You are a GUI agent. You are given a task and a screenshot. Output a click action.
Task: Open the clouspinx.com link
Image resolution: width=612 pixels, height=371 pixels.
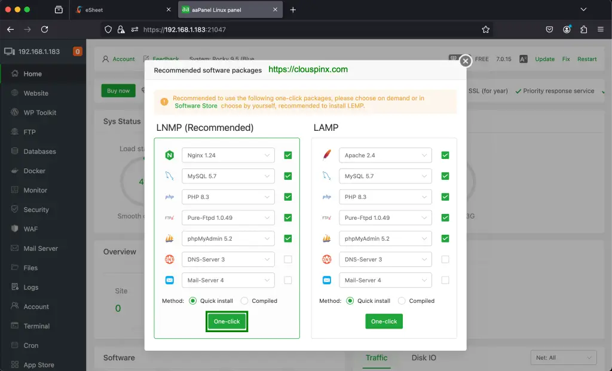(307, 69)
